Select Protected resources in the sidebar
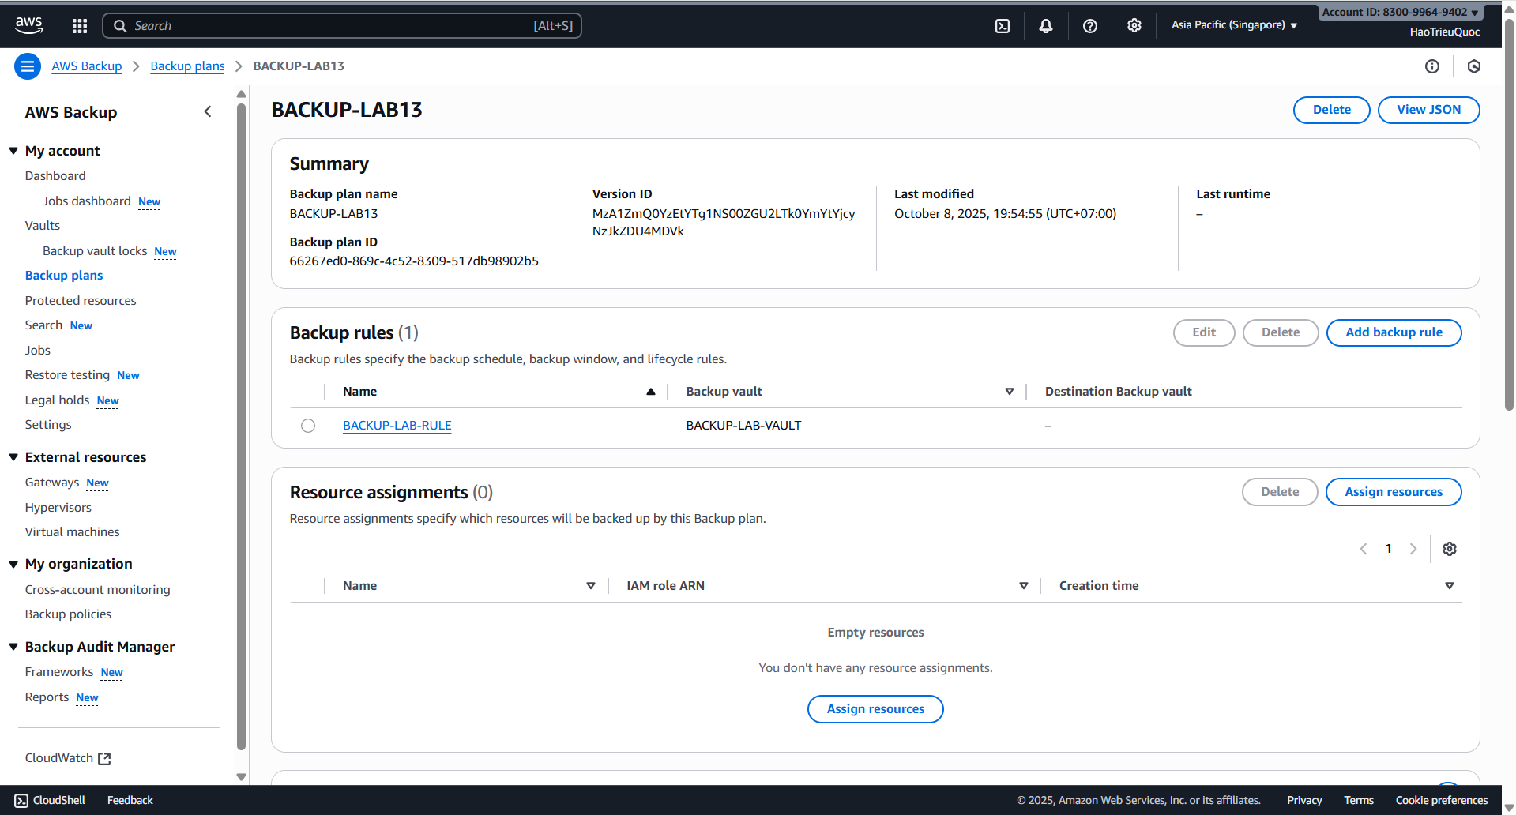The image size is (1516, 815). [x=80, y=300]
